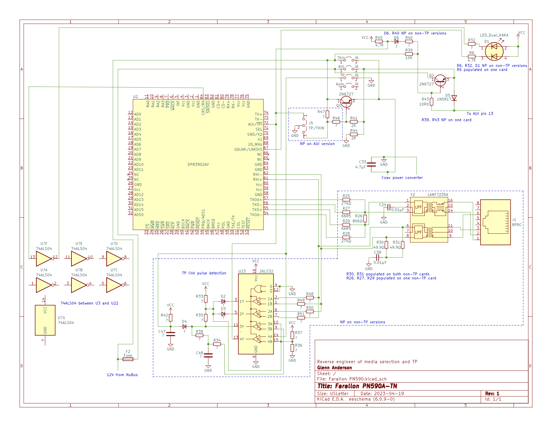Select the 'Rev: 1' revision field
The image size is (552, 427).
click(492, 394)
